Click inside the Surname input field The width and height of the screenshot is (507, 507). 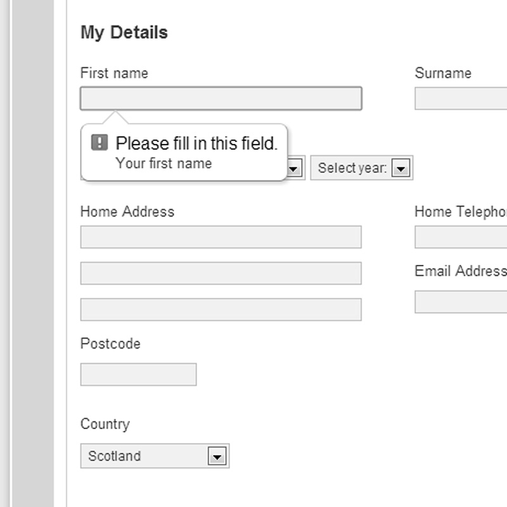tap(463, 97)
